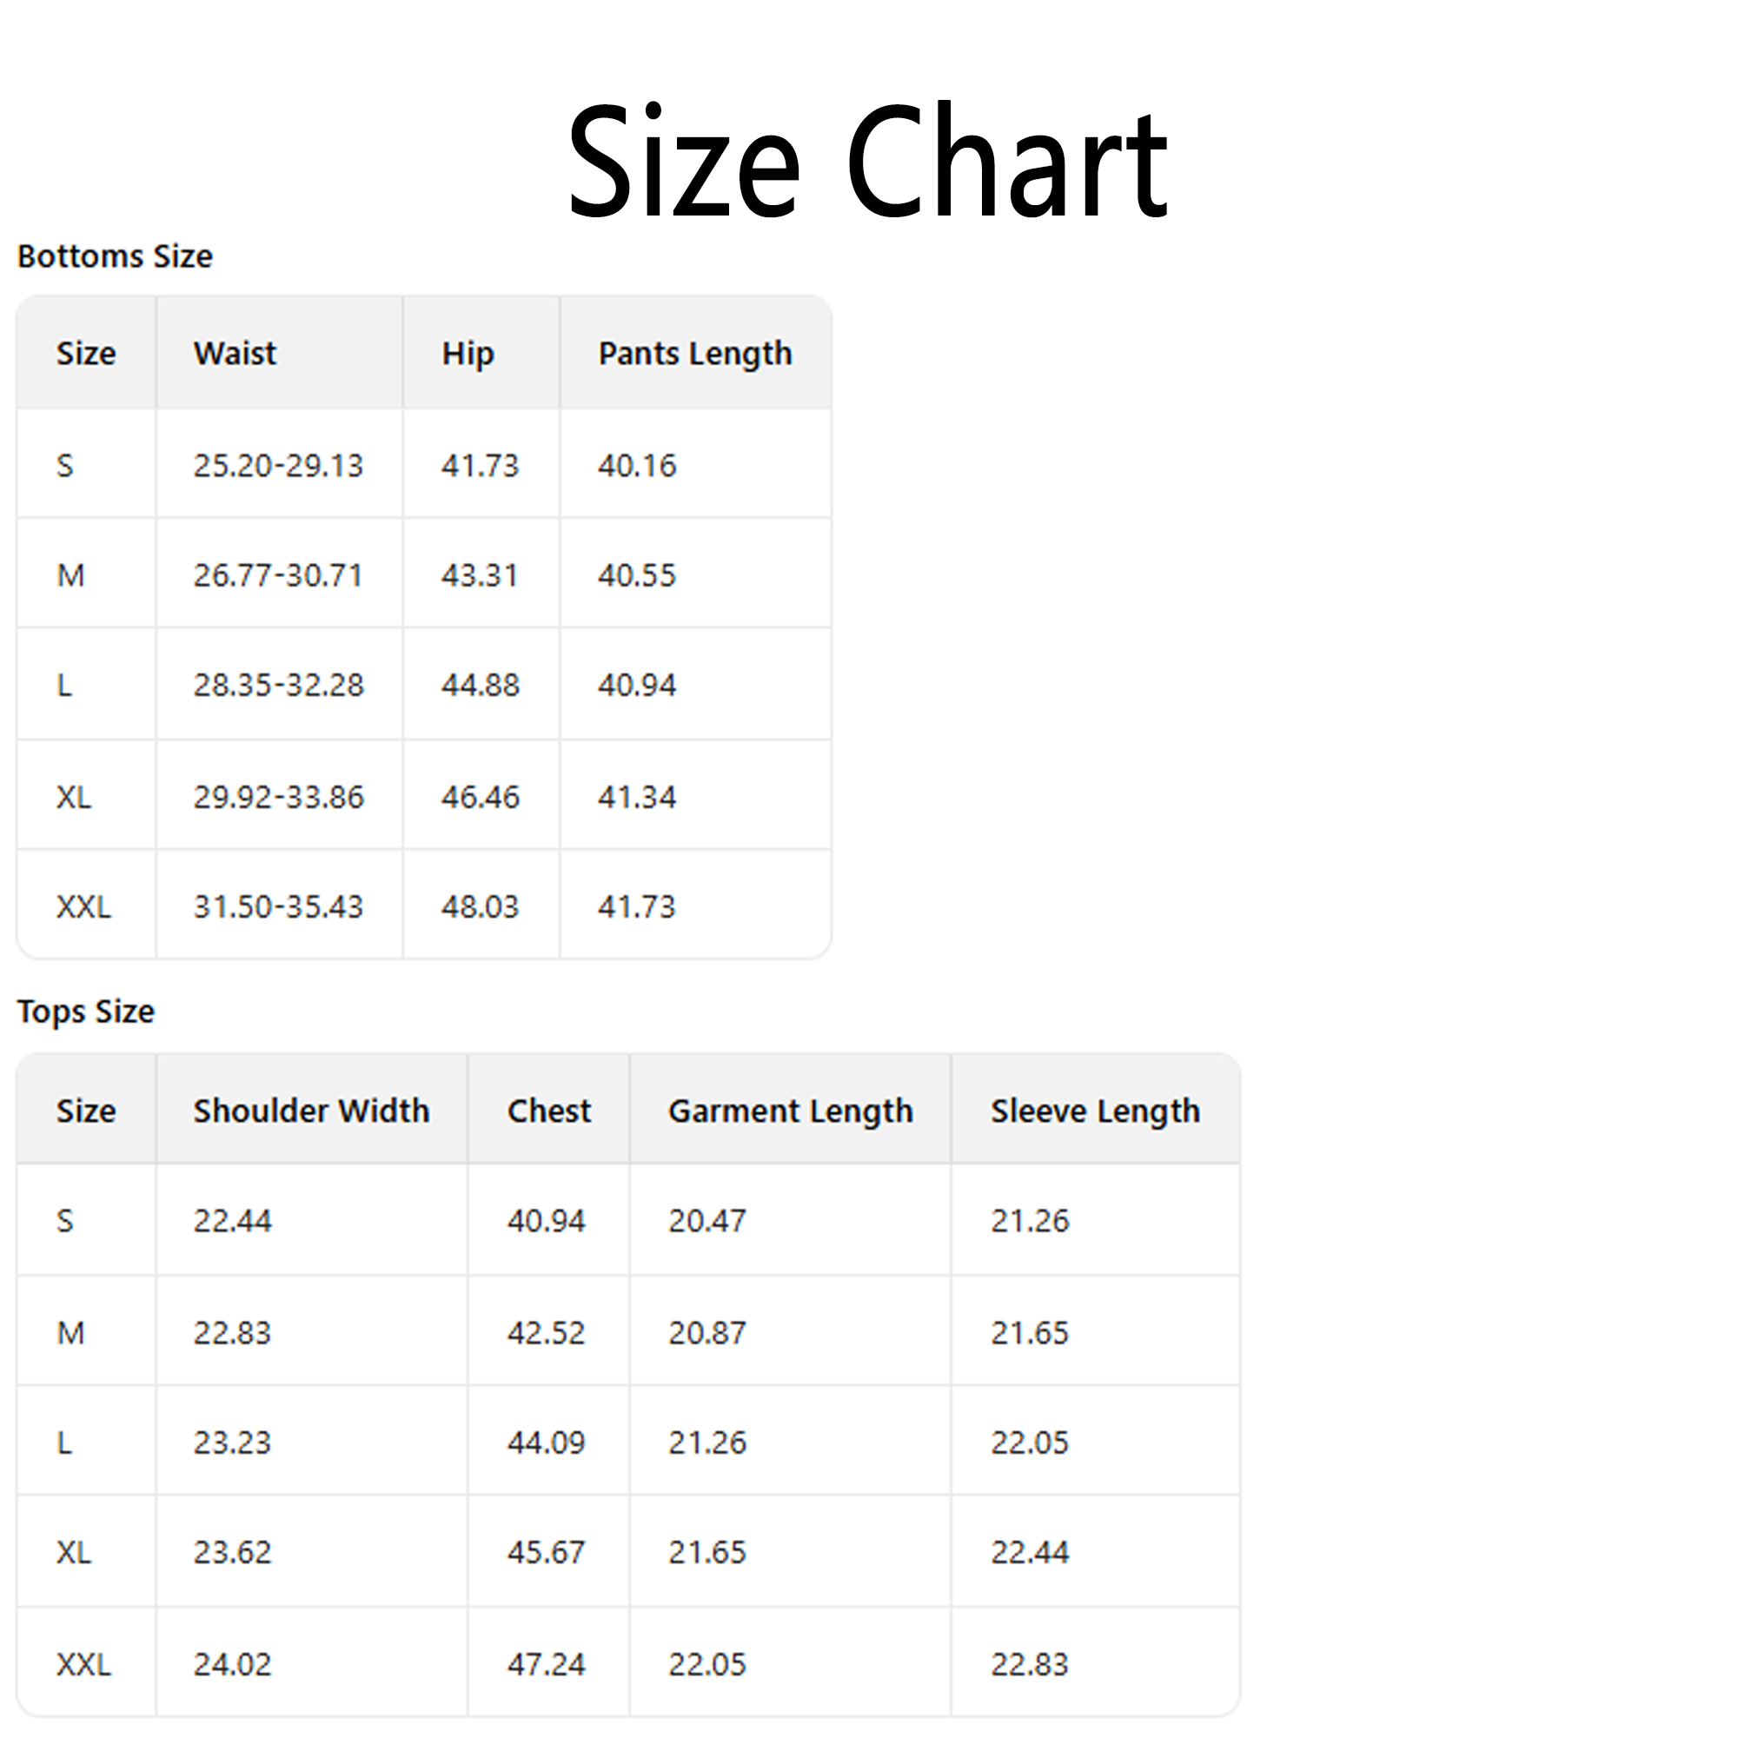
Task: Click the Shoulder Width column header
Action: tap(311, 1111)
